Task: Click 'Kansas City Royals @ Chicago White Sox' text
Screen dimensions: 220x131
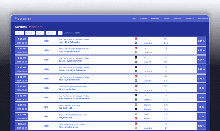Action: coord(74,49)
